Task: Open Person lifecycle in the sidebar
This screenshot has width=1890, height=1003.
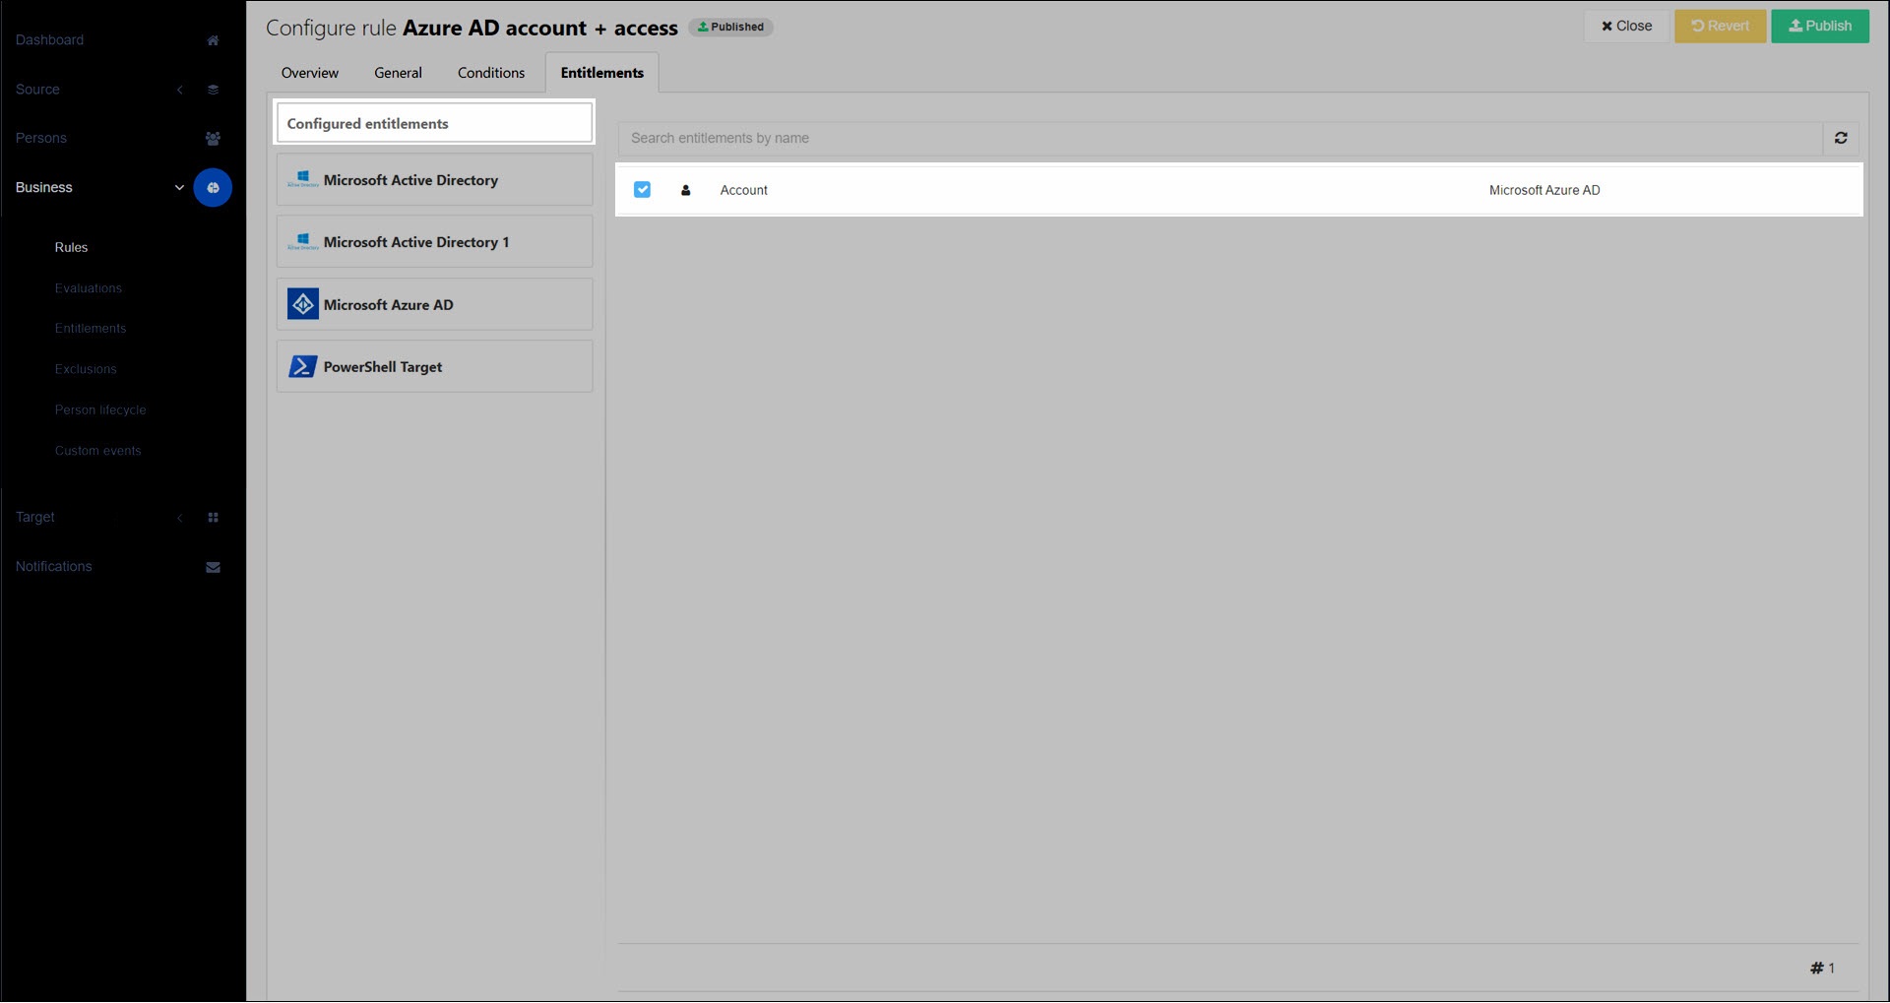Action: [100, 410]
